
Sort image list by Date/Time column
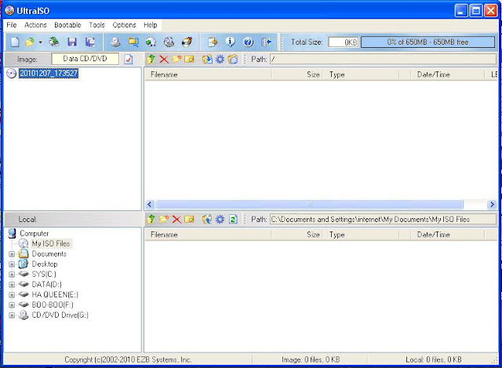click(x=447, y=75)
